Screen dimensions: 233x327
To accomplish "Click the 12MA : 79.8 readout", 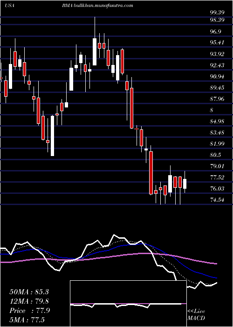I will tap(29, 301).
